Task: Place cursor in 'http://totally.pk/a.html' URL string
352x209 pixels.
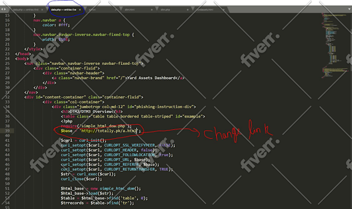Action: pos(109,131)
